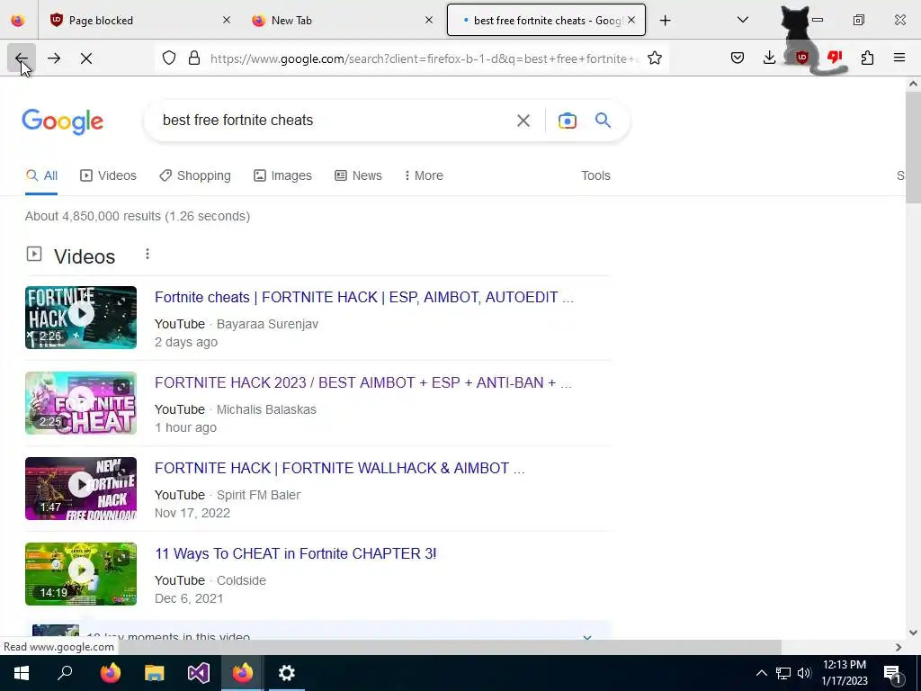List all tabs dropdown arrow

click(742, 20)
